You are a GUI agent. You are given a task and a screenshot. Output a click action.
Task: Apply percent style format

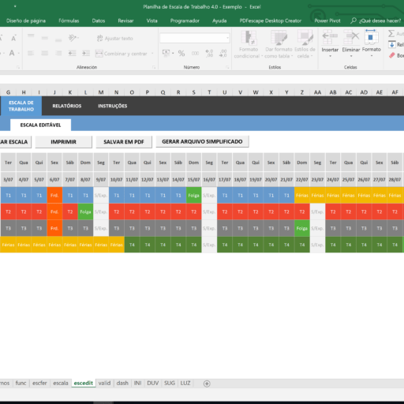click(181, 54)
